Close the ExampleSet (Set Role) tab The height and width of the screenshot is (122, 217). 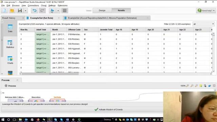59,18
